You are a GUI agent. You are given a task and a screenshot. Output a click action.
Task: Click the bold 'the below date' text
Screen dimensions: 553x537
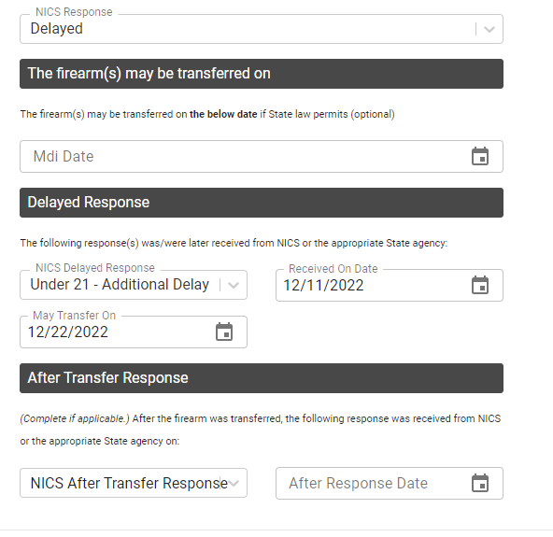click(x=223, y=114)
